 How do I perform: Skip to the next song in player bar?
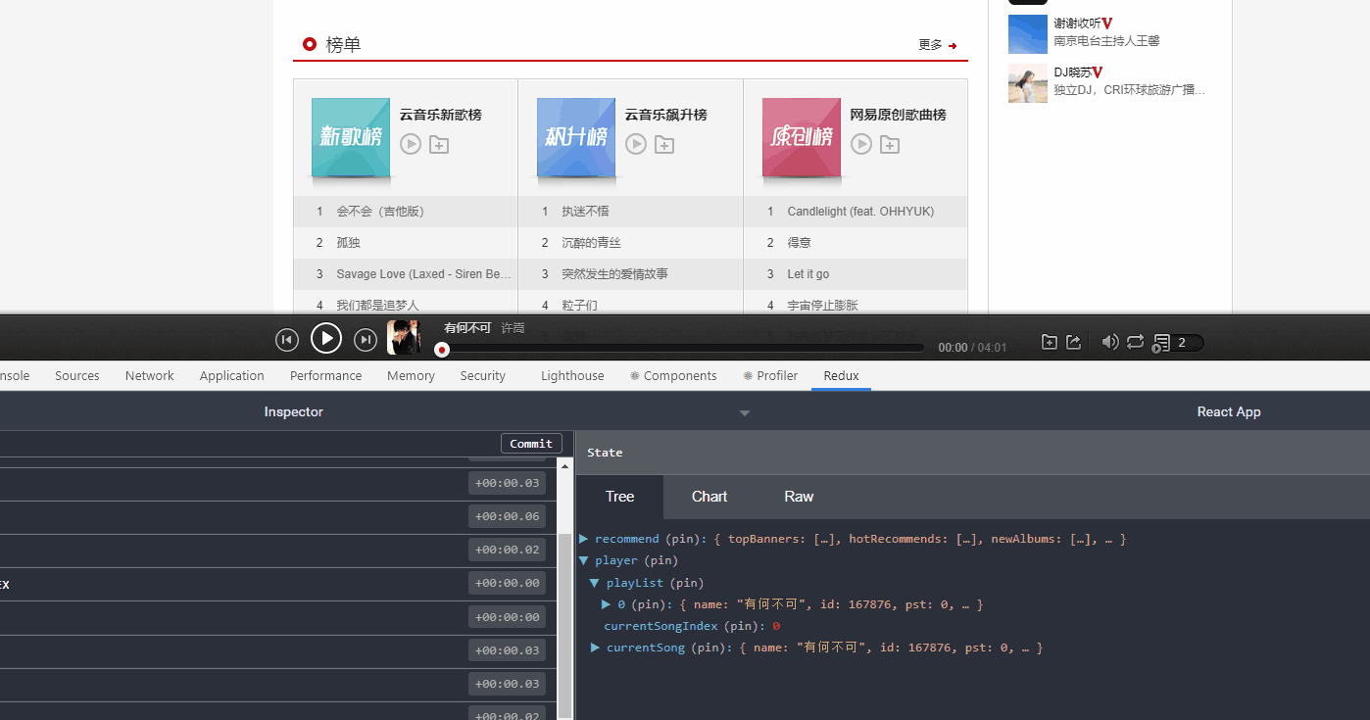point(366,340)
